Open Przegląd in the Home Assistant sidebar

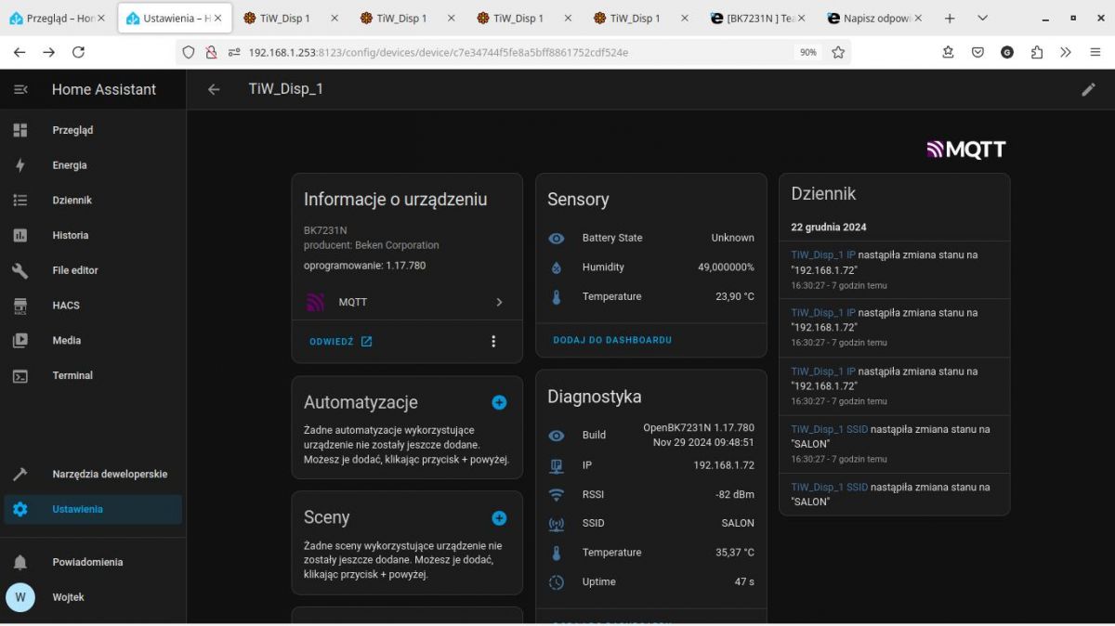pos(93,130)
